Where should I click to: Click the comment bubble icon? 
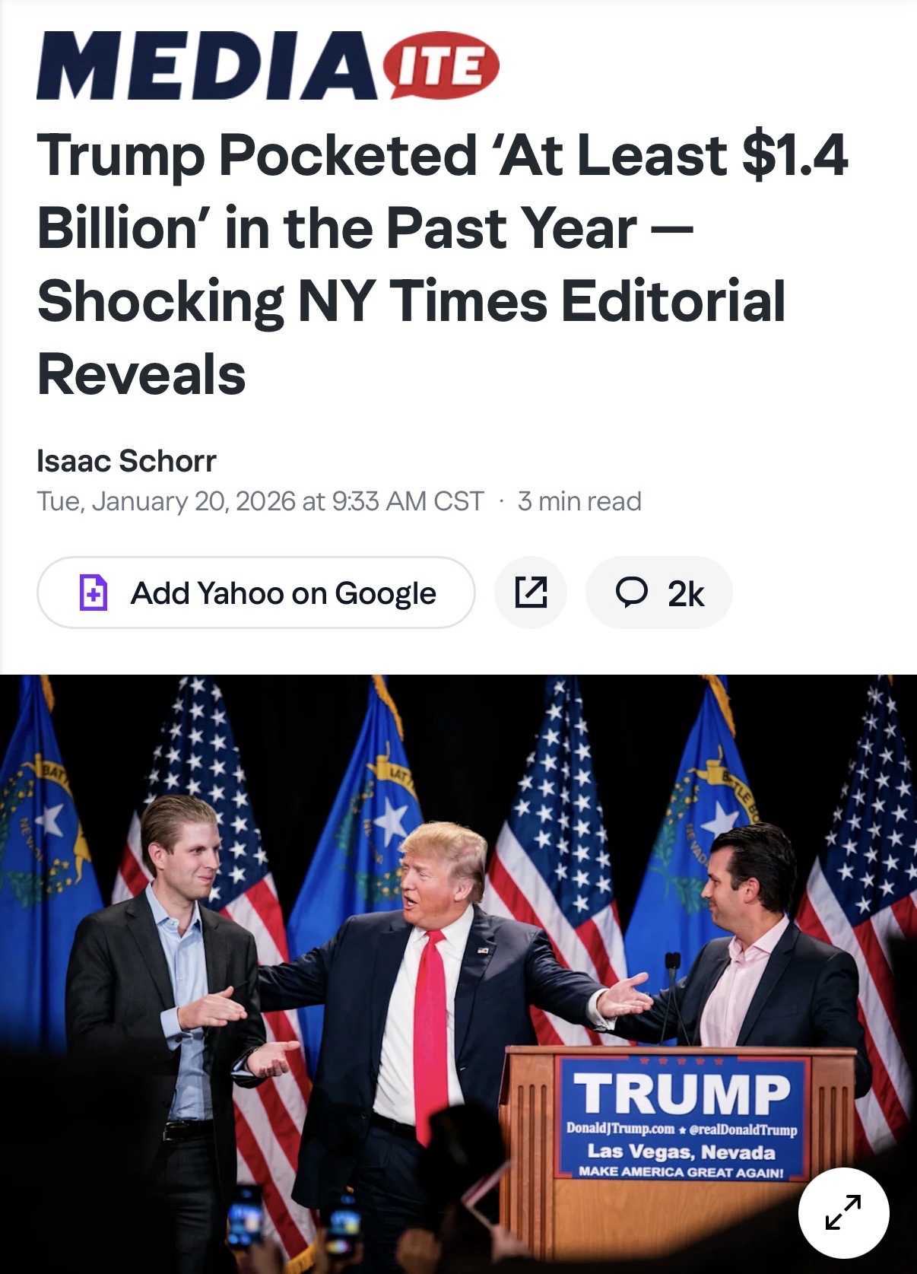tap(631, 592)
